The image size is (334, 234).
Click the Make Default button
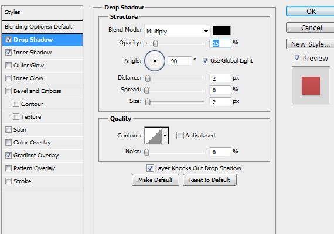155,180
